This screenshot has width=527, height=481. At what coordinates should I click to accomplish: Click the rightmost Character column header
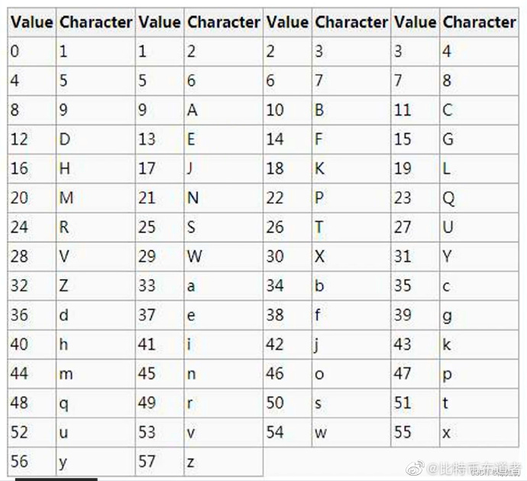479,22
